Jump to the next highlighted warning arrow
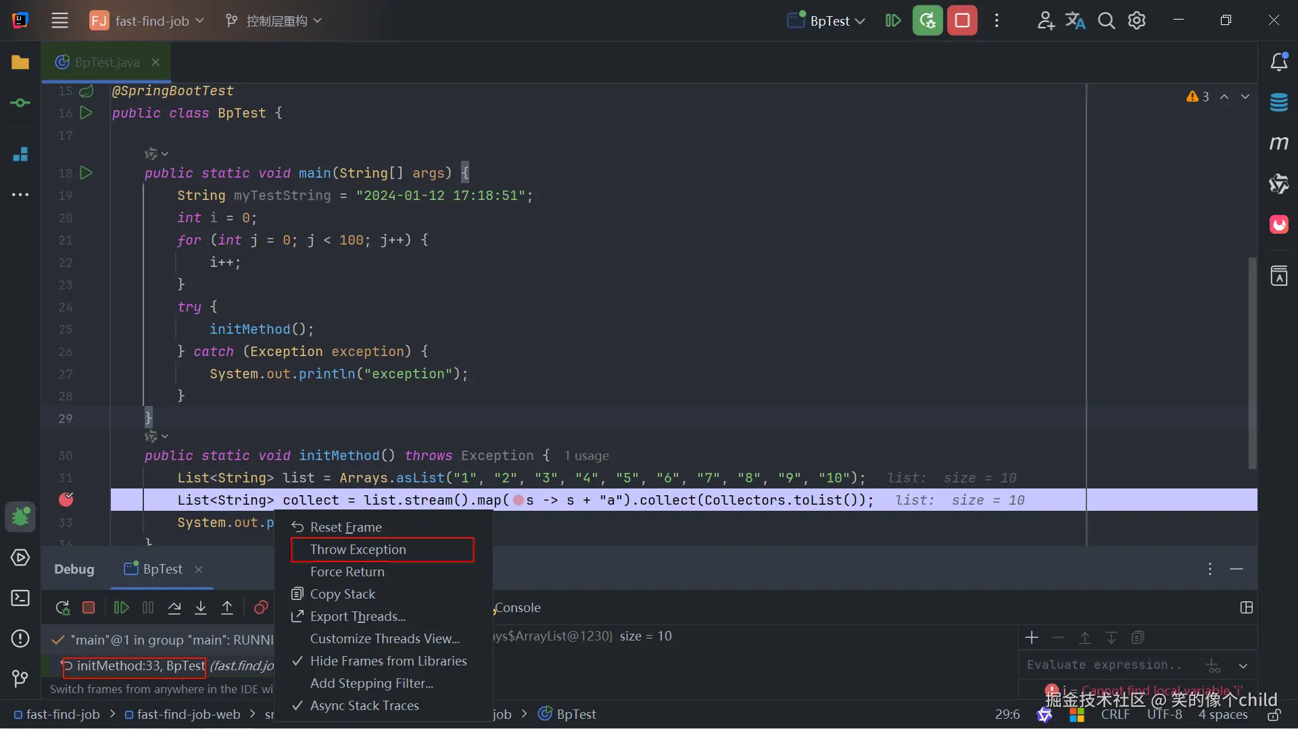 1245,97
